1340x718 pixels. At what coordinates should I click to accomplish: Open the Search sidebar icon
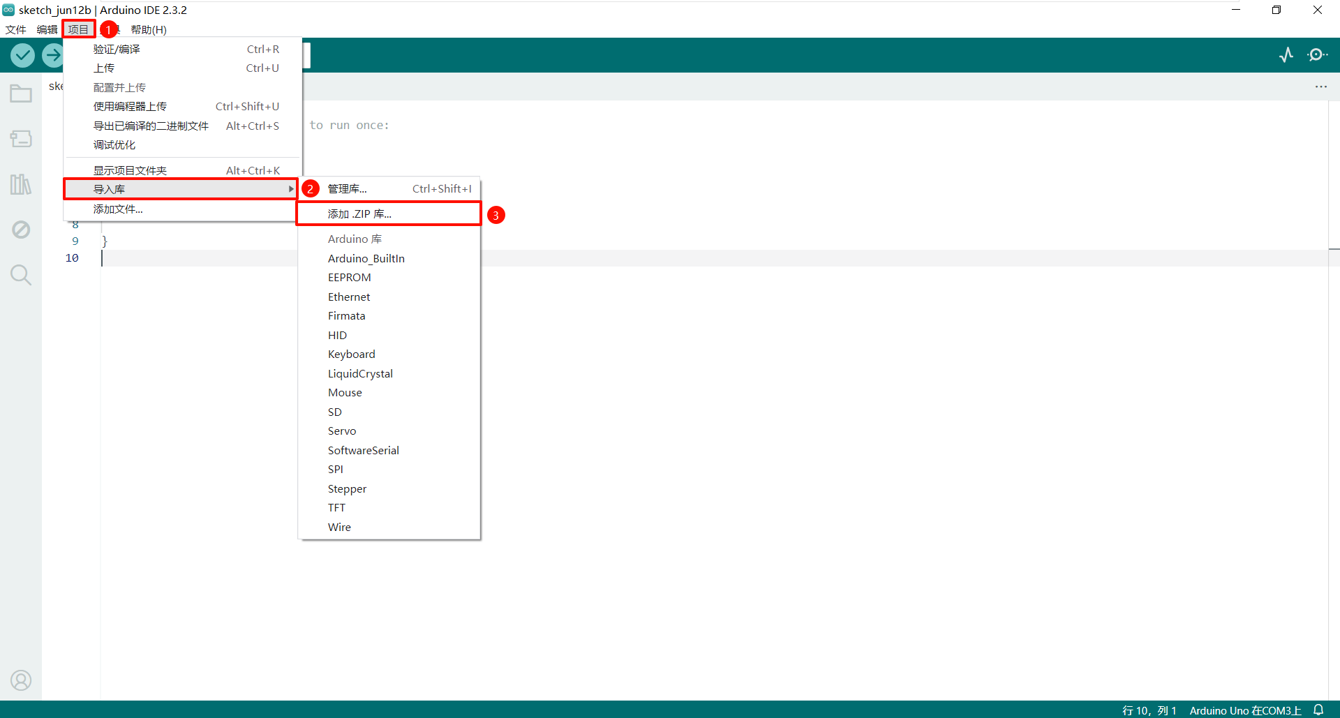tap(21, 275)
